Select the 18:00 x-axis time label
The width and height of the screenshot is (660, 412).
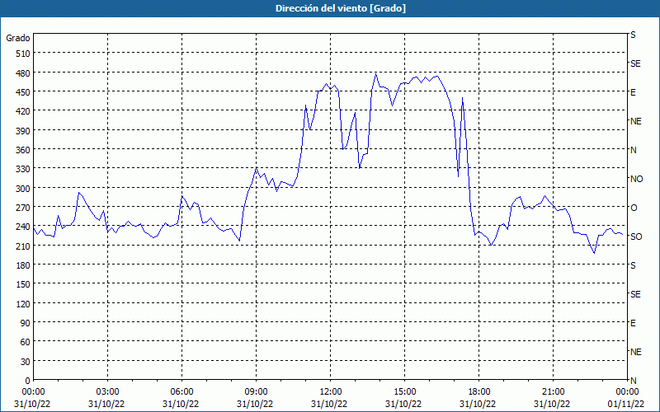tap(479, 392)
